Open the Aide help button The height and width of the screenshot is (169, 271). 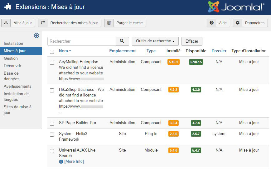coord(218,23)
